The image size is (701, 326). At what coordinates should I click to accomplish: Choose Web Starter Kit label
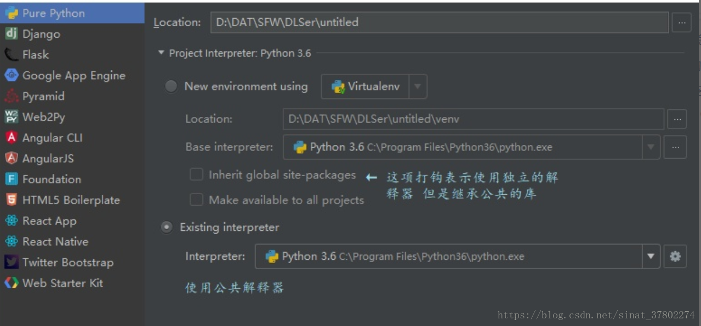[62, 283]
